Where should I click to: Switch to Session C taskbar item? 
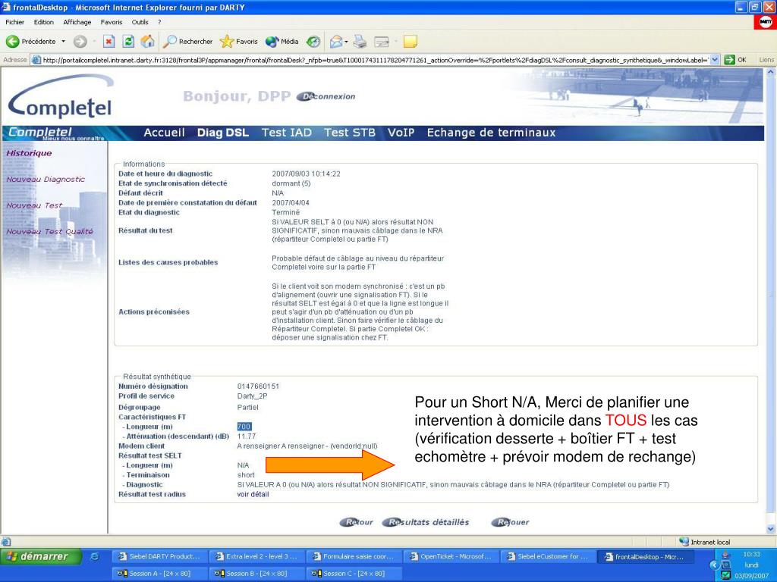coord(353,574)
